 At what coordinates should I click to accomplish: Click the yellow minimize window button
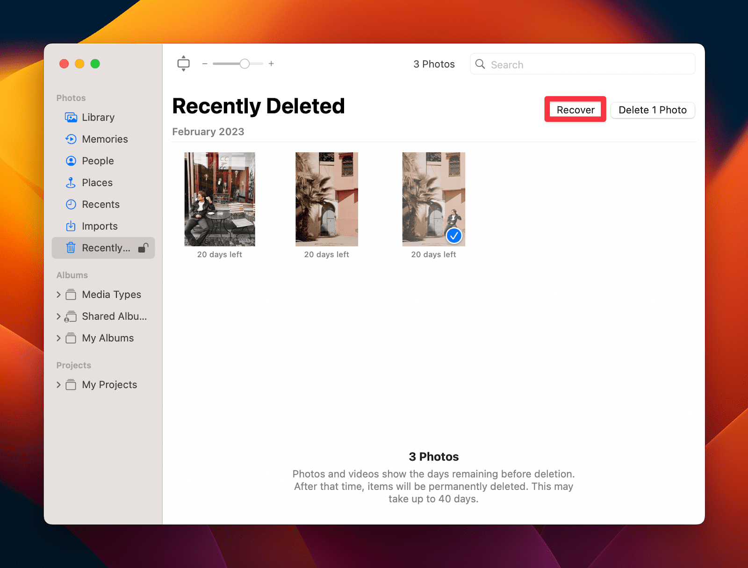(80, 64)
